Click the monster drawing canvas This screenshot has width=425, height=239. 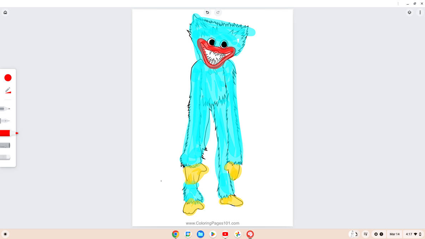pyautogui.click(x=212, y=118)
